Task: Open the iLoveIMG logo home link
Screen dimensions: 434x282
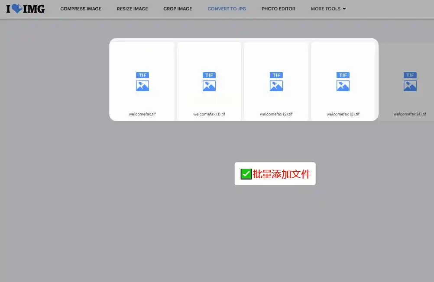Action: [x=25, y=9]
